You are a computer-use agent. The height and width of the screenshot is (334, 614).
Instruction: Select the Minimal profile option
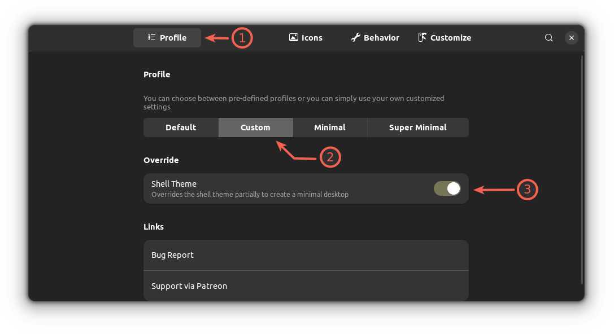330,128
